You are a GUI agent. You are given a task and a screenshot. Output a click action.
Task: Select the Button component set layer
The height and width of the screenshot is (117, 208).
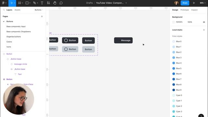(x=9, y=79)
